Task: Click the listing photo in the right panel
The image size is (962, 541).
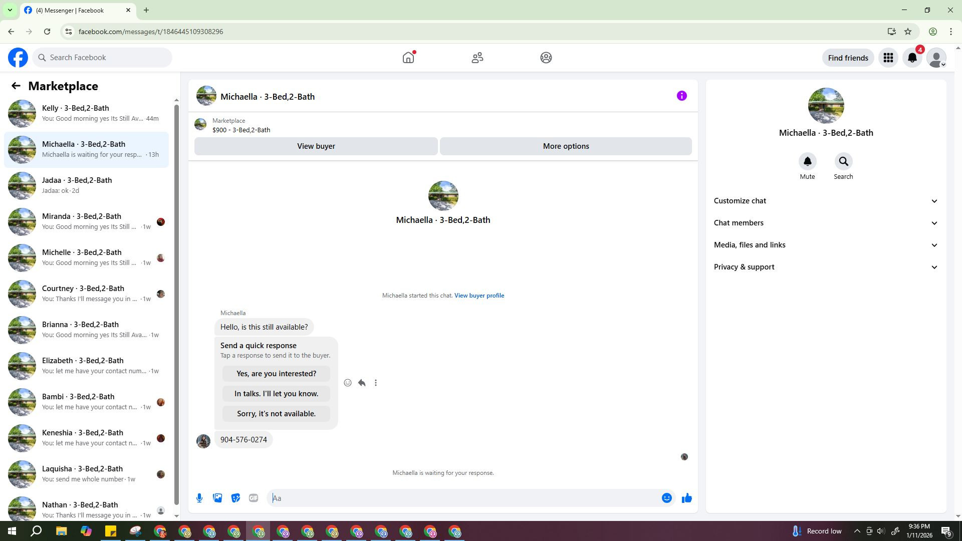Action: (826, 106)
